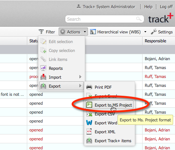
Task: Click the Filter funnel icon
Action: [41, 32]
